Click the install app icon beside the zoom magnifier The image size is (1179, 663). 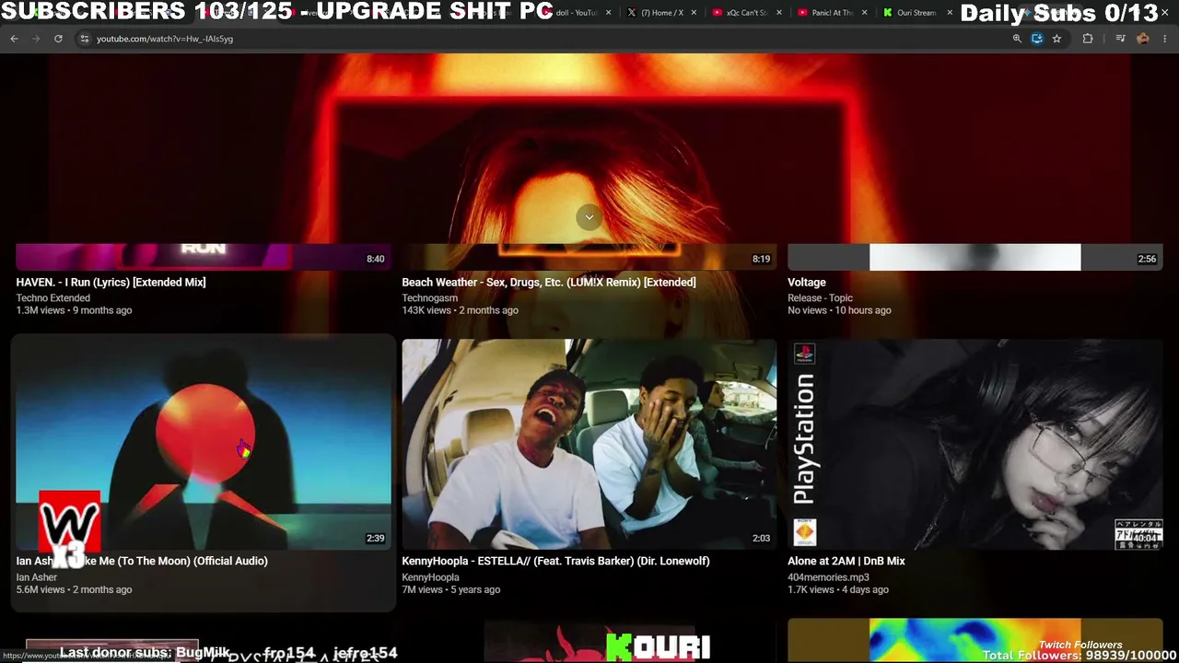coord(1037,39)
